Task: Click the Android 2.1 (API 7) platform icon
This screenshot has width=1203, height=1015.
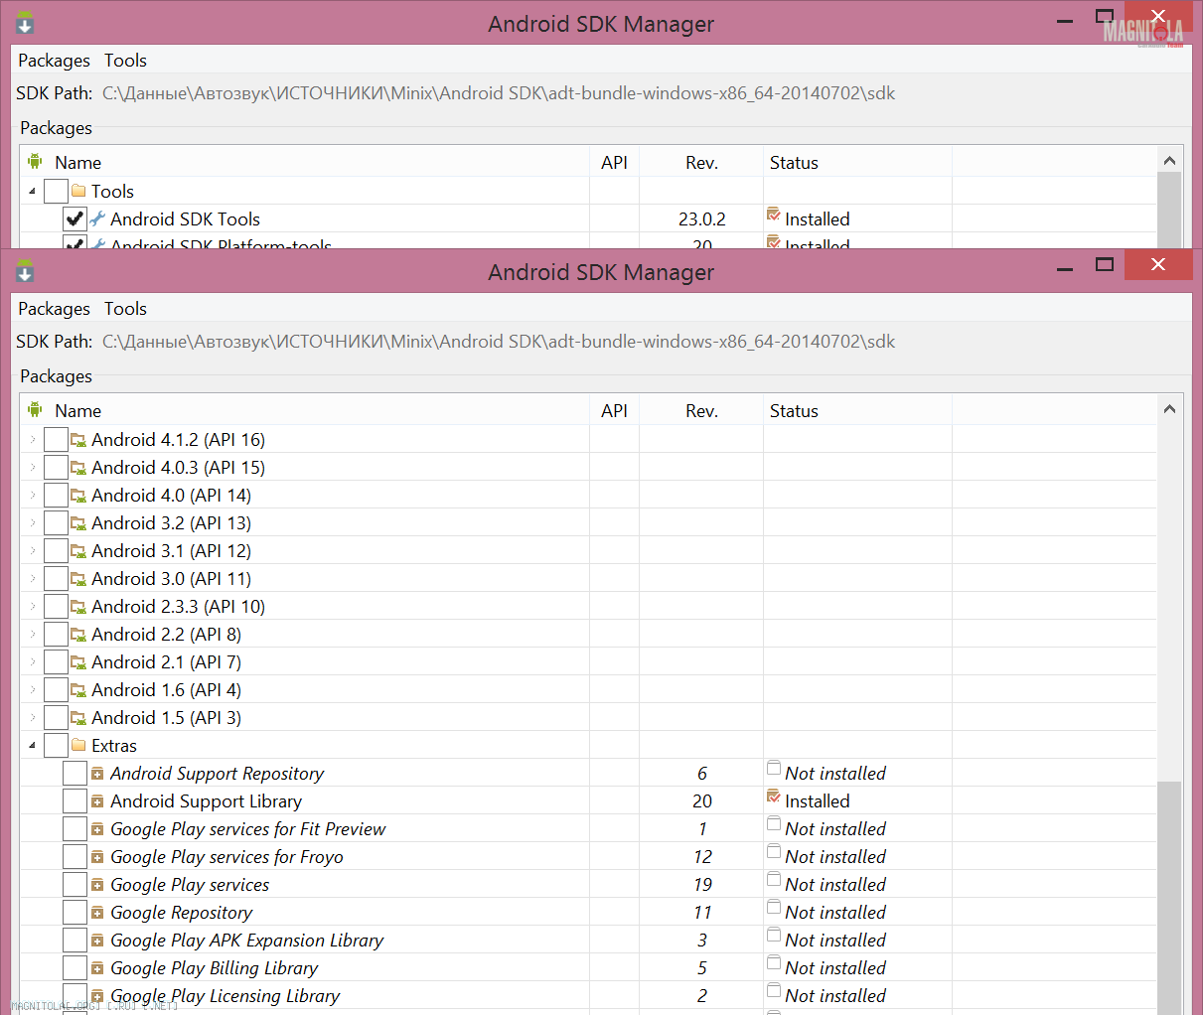Action: 78,662
